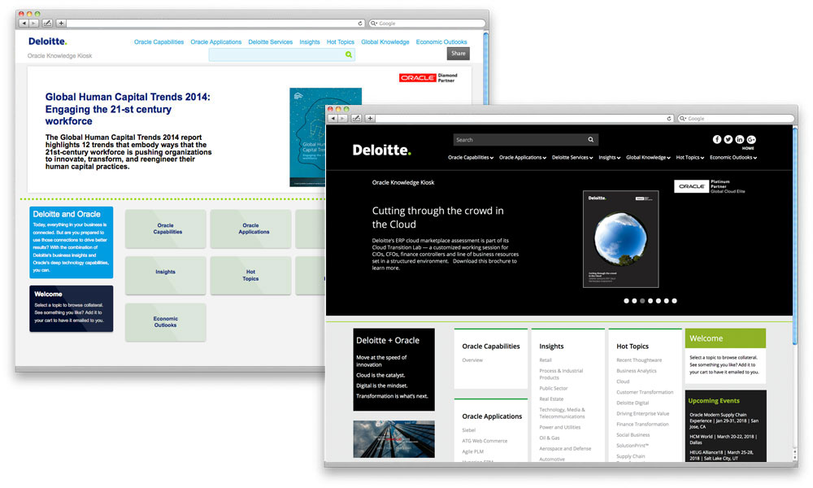Click the Economic Outlooks tile in the light window
This screenshot has width=813, height=488.
pos(165,322)
